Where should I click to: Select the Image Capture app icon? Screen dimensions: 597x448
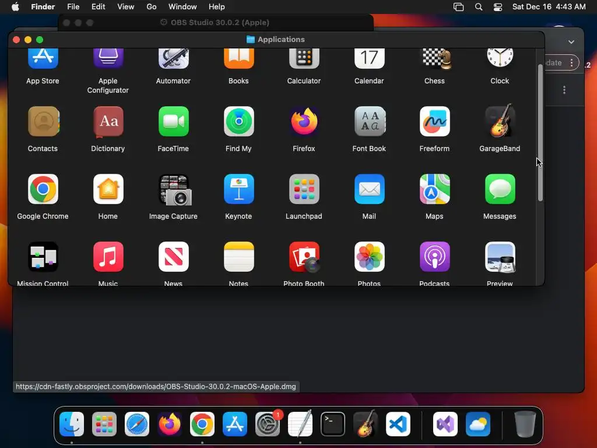pos(175,190)
